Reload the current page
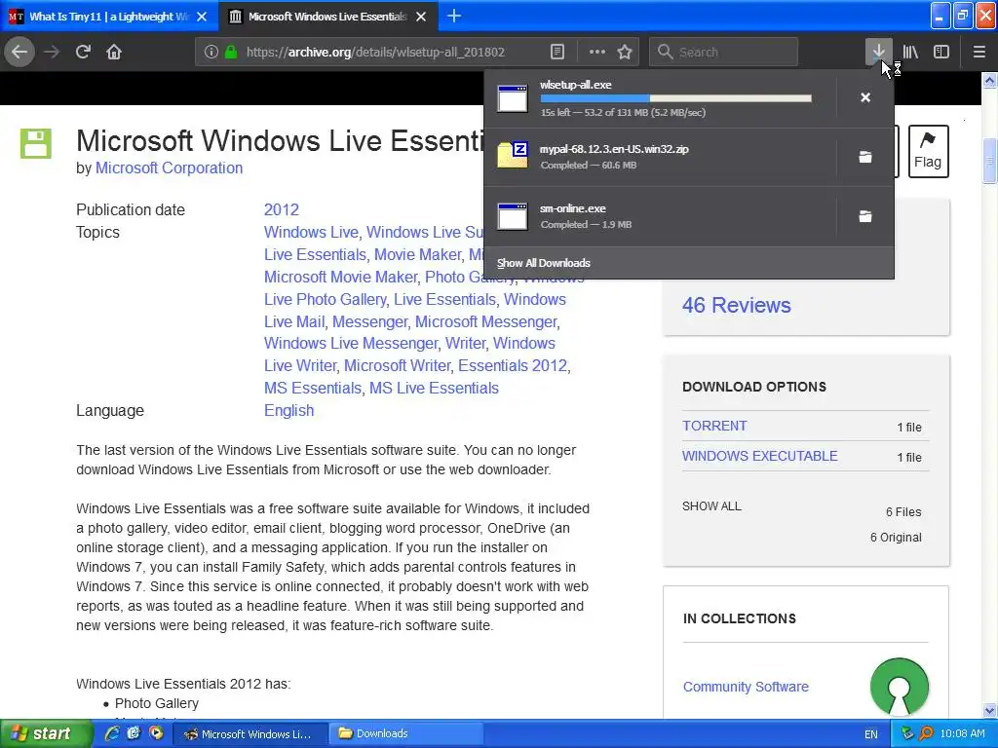The width and height of the screenshot is (998, 748). [84, 53]
